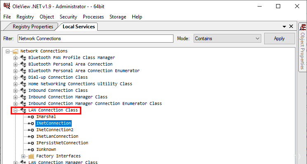
Task: Open the panel window position dropdown arrow
Action: [284, 27]
